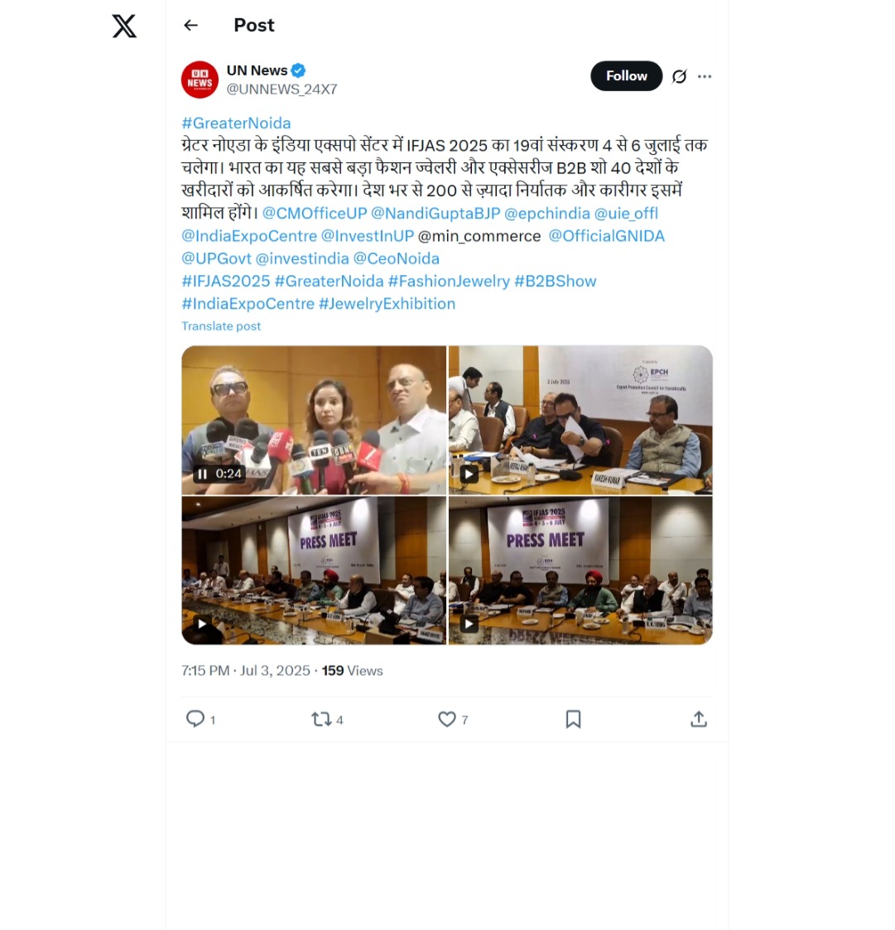Click the X logo icon
895x930 pixels.
[124, 27]
